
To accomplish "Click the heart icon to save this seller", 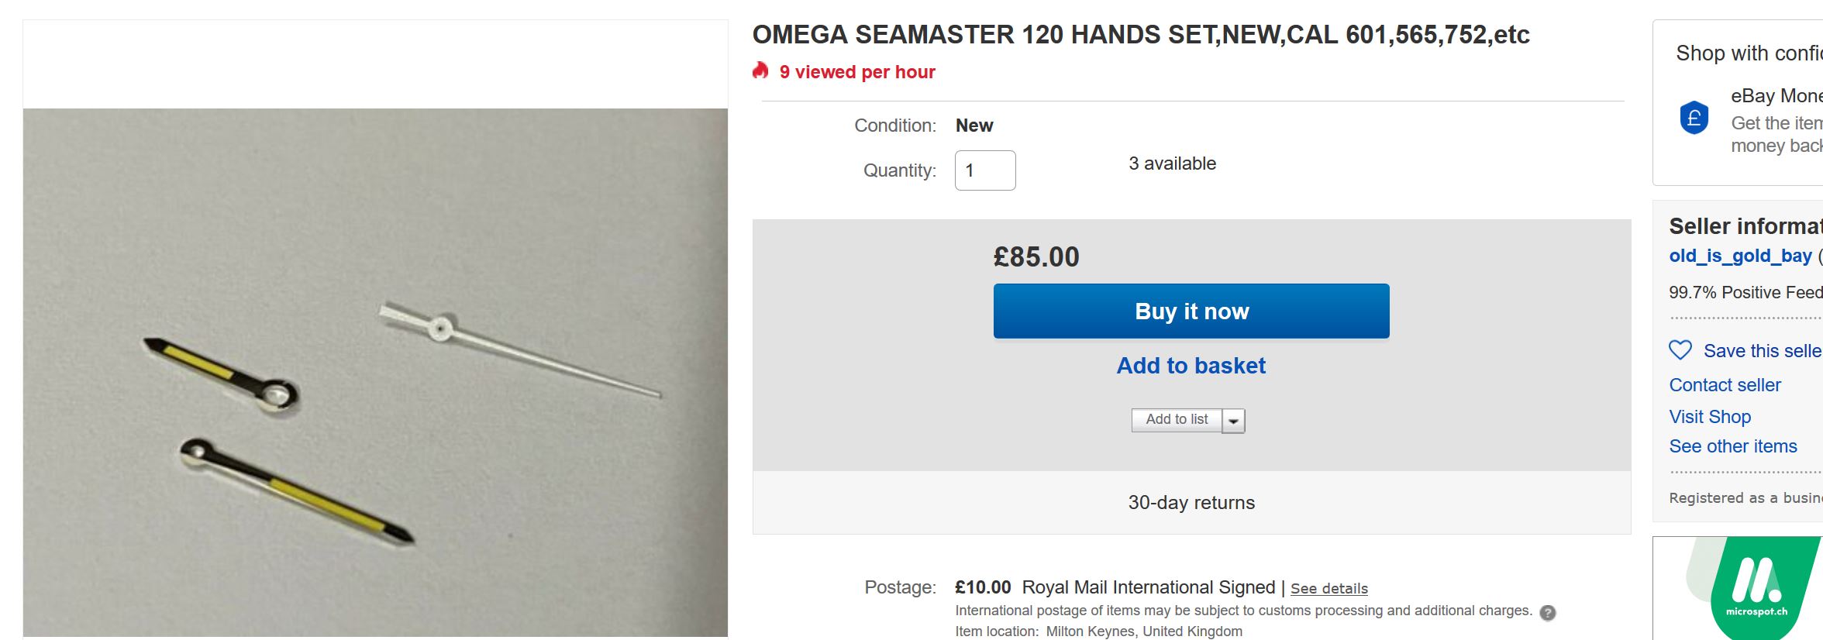I will click(x=1680, y=350).
